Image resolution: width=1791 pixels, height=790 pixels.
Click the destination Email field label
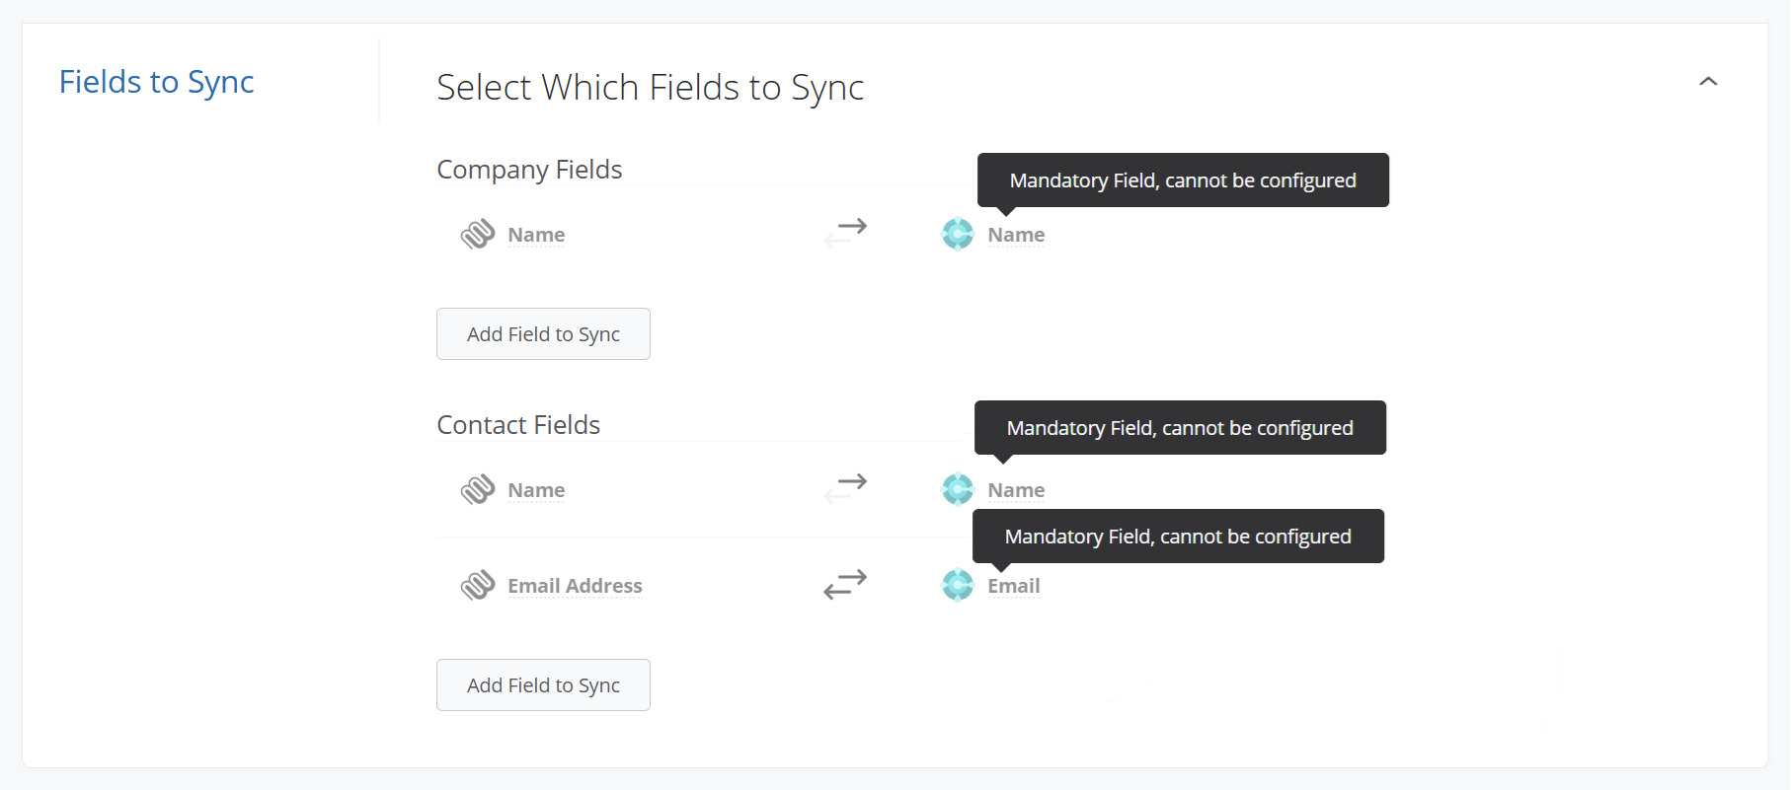[1014, 586]
